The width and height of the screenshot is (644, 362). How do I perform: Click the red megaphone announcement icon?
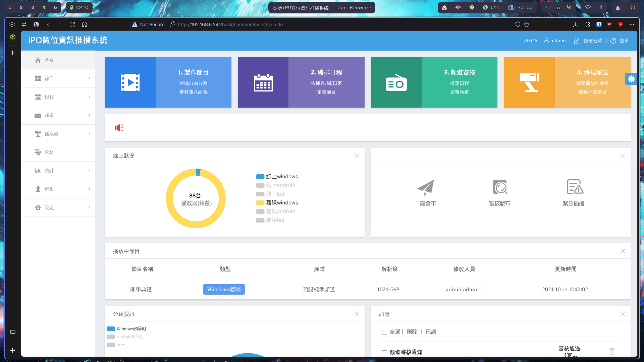(119, 128)
